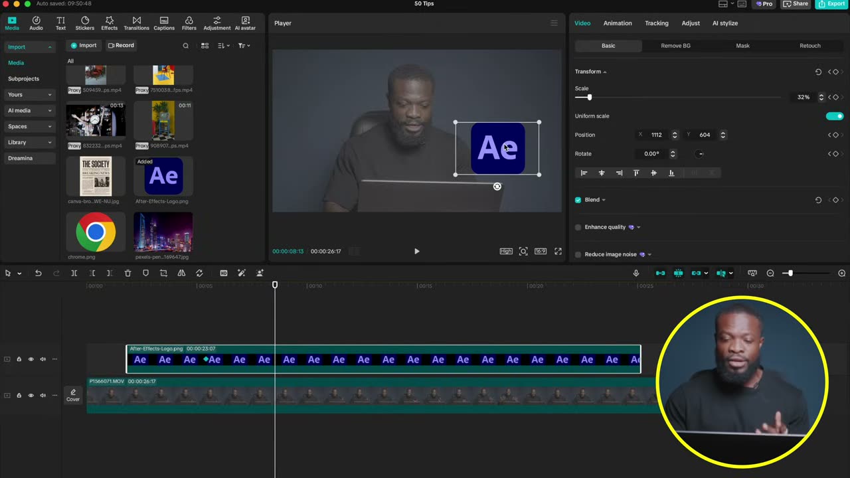Select the Remove BG sub-tab
The width and height of the screenshot is (850, 478).
pyautogui.click(x=675, y=46)
